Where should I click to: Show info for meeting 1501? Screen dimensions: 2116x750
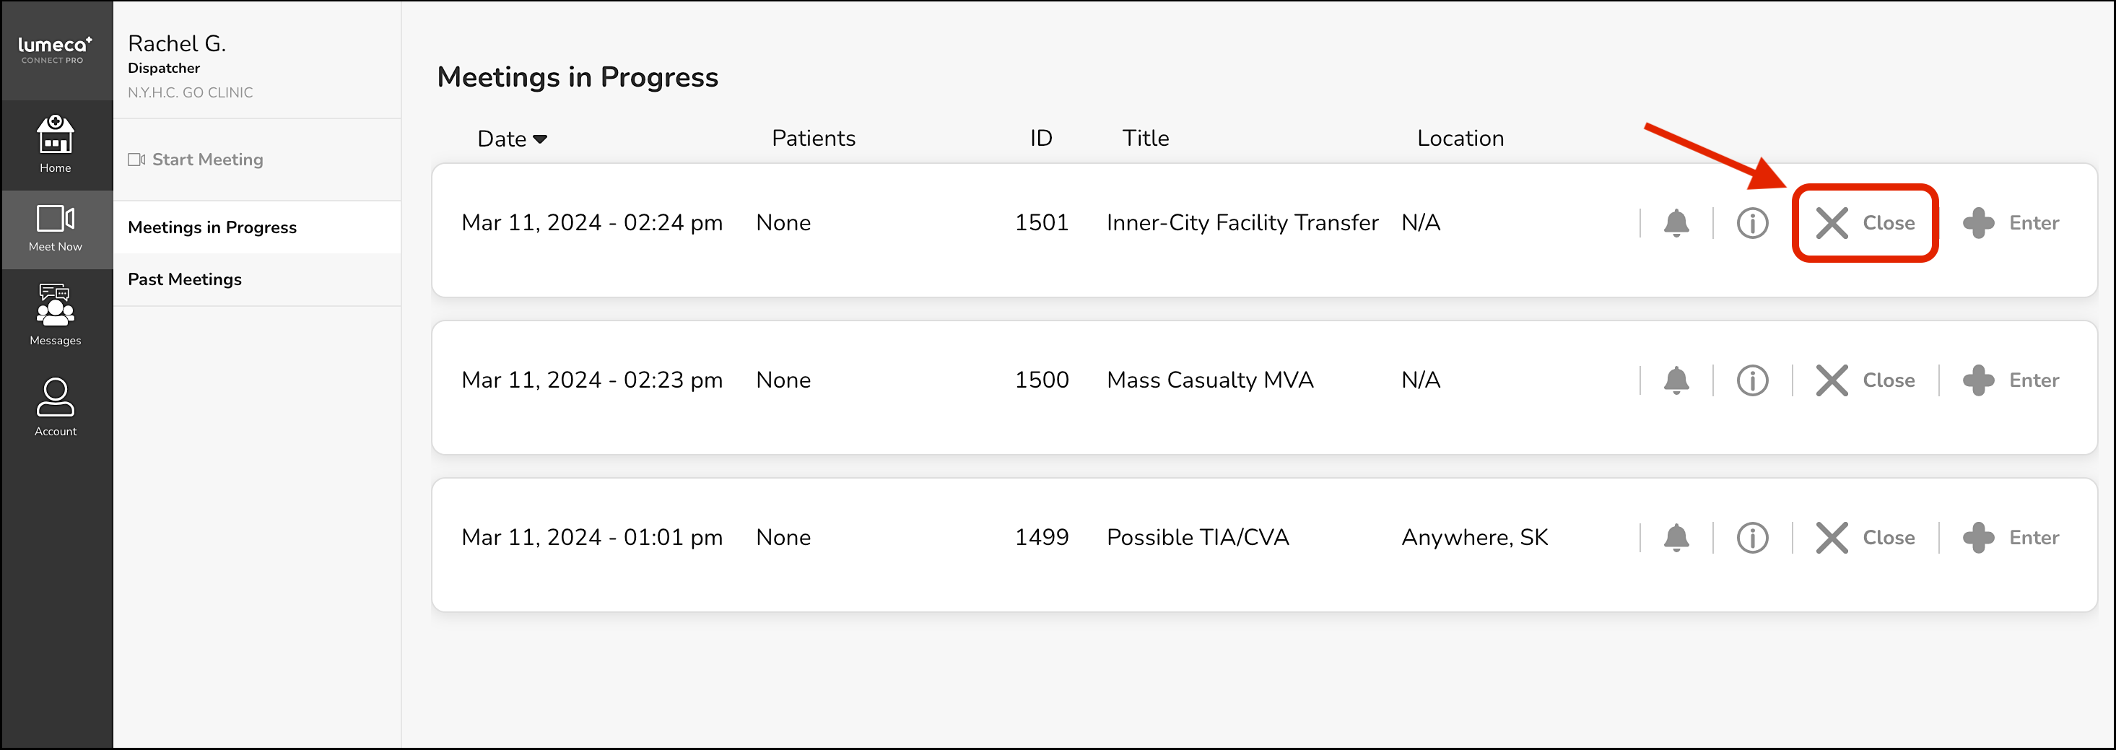click(1752, 224)
